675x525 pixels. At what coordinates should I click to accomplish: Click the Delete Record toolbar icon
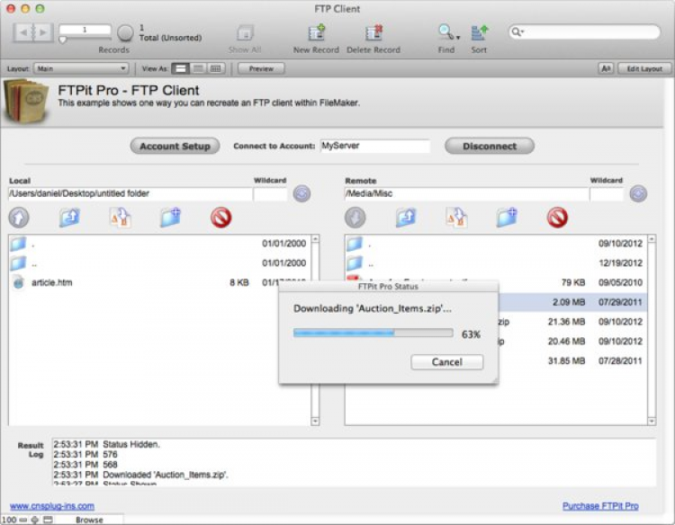[373, 32]
